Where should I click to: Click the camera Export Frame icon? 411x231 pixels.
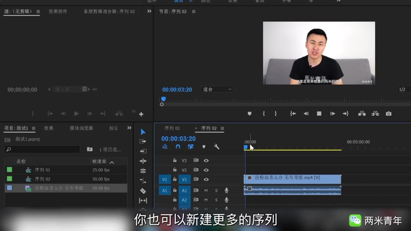click(389, 113)
